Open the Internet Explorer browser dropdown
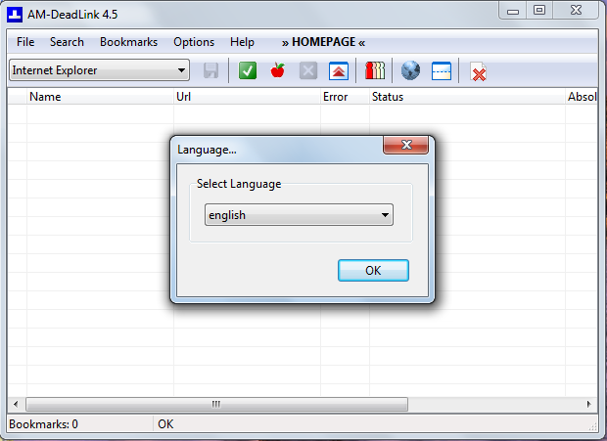Viewport: 607px width, 441px height. tap(100, 70)
